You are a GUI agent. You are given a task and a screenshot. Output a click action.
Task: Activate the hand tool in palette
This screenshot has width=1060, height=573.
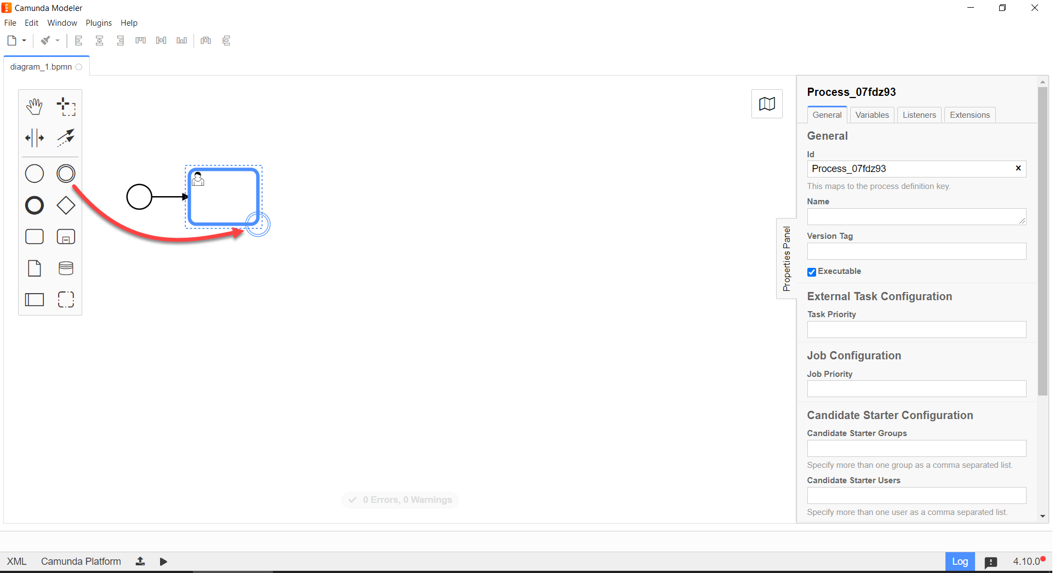coord(35,107)
